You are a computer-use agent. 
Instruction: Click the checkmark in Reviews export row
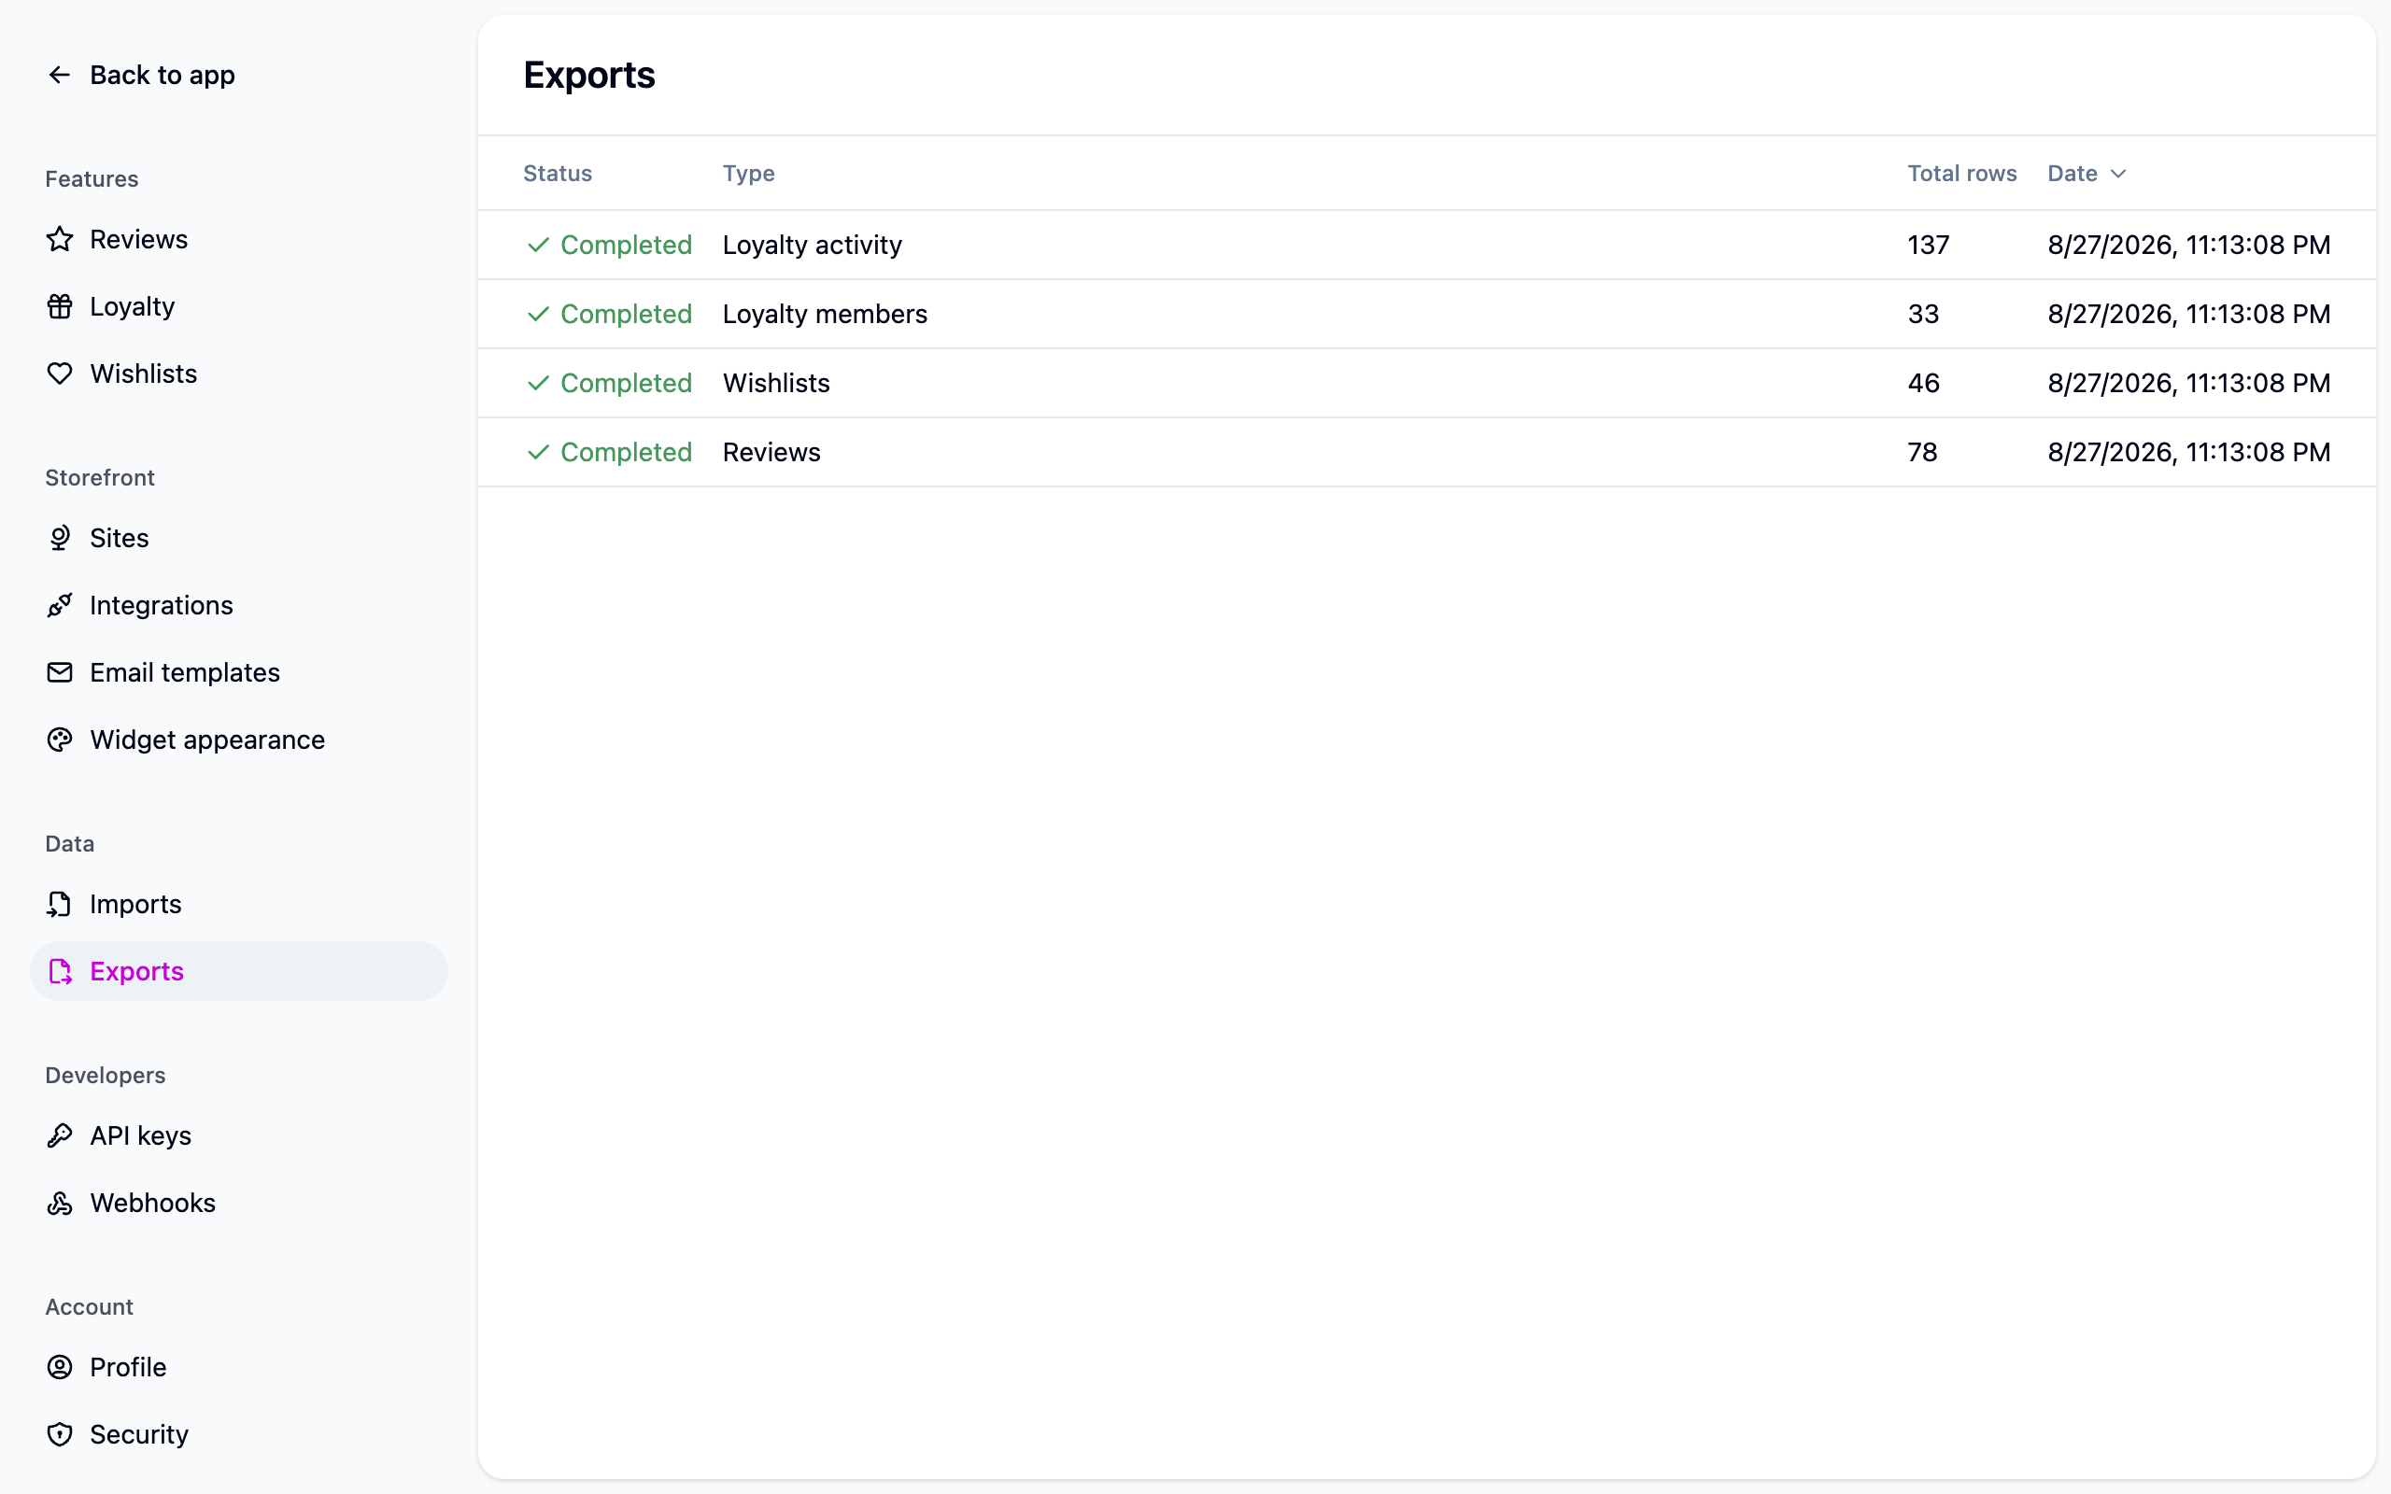coord(537,453)
